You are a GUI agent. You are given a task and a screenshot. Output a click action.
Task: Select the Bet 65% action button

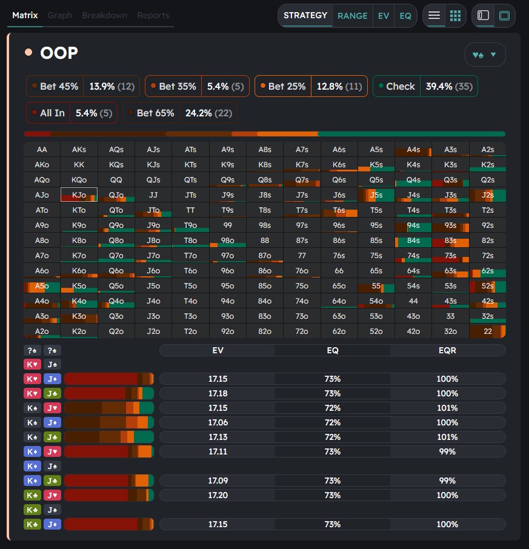pyautogui.click(x=179, y=113)
